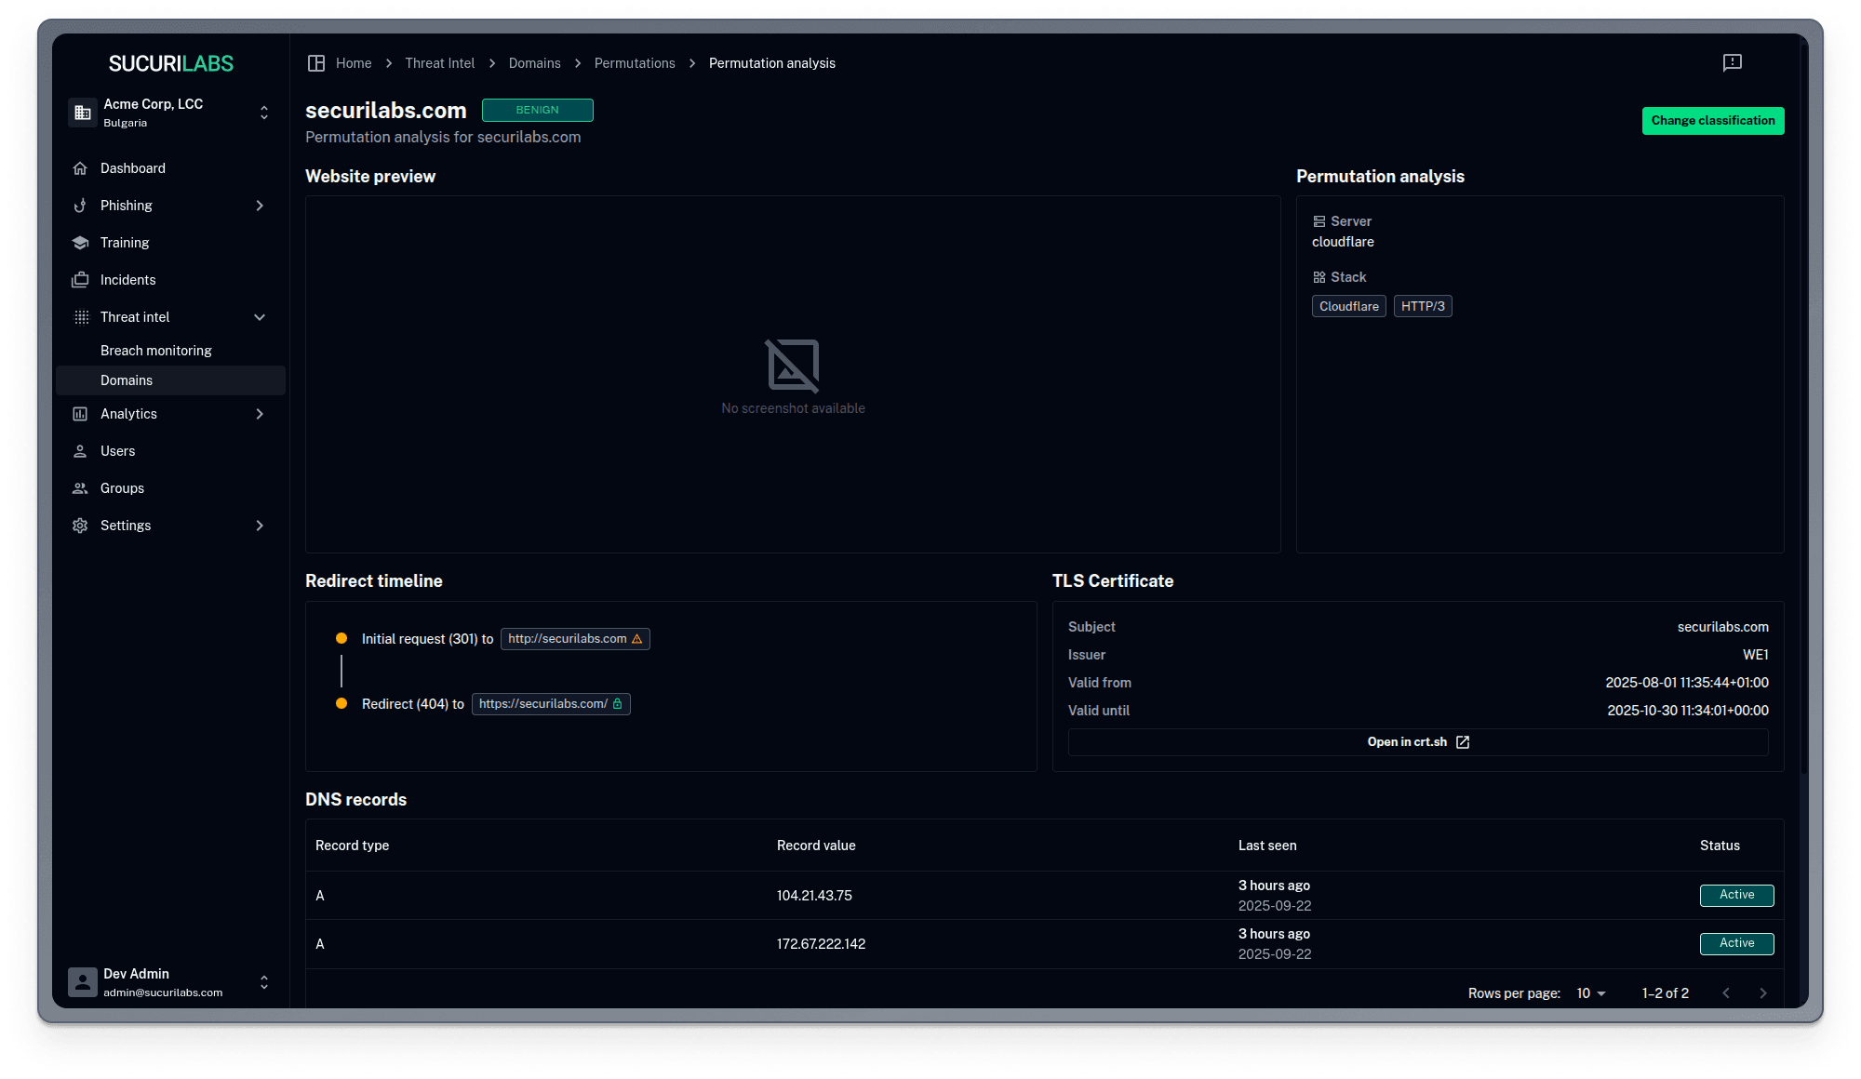The width and height of the screenshot is (1861, 1079).
Task: Click the 1–2 of 2 pagination text
Action: (1666, 993)
